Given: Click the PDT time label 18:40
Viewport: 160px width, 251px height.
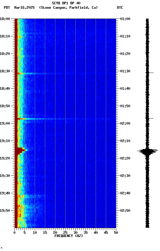Looking at the screenshot, I should tap(5, 89).
